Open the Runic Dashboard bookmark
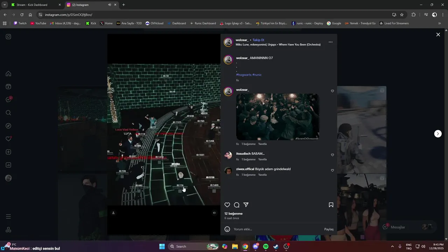448x252 pixels. [x=203, y=23]
